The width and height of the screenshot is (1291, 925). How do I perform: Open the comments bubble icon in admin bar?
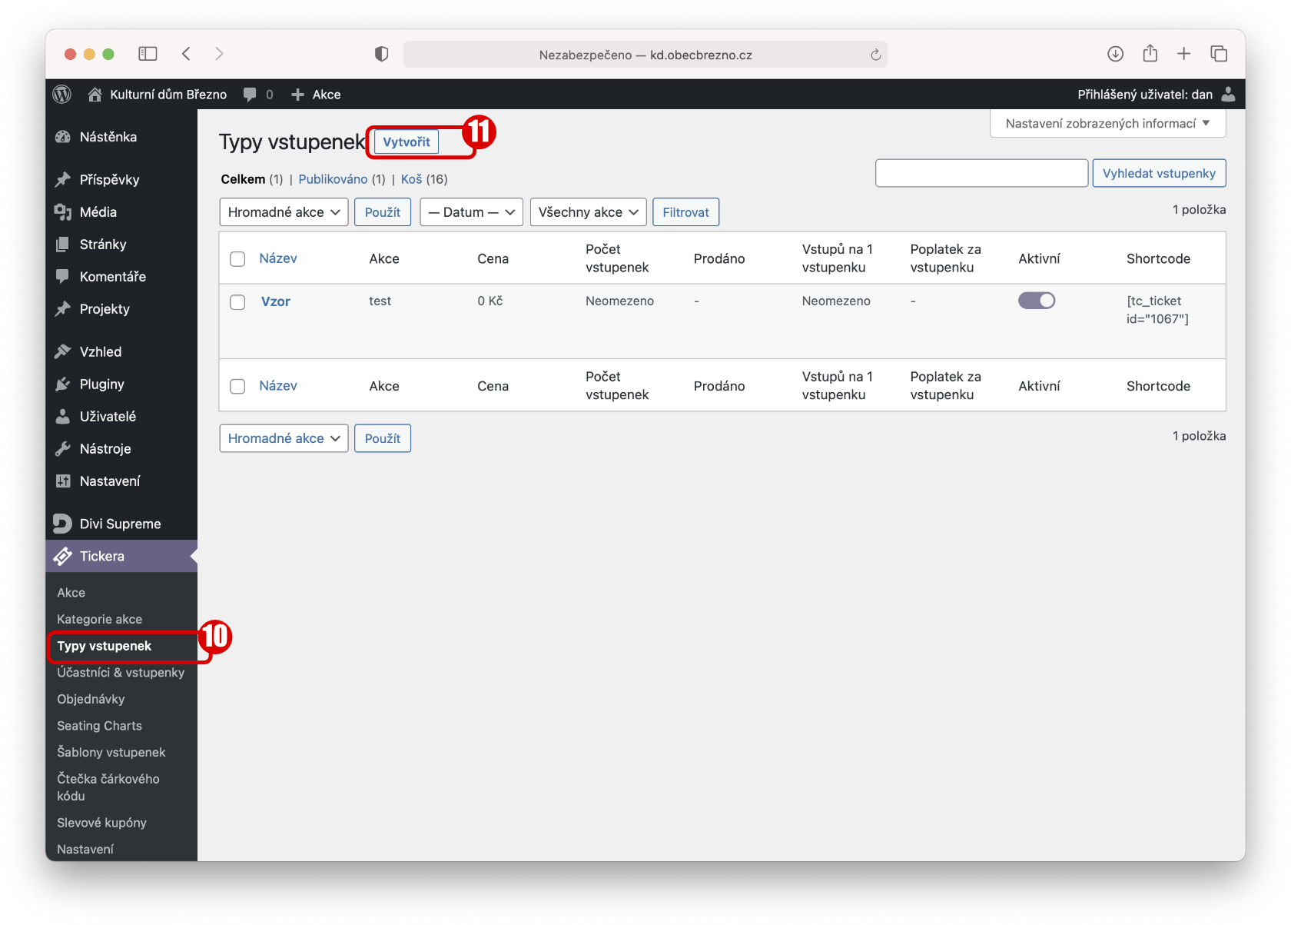tap(250, 95)
